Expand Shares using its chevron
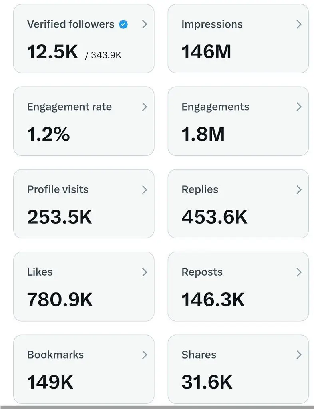Screen dimensions: 314x409 coord(299,355)
